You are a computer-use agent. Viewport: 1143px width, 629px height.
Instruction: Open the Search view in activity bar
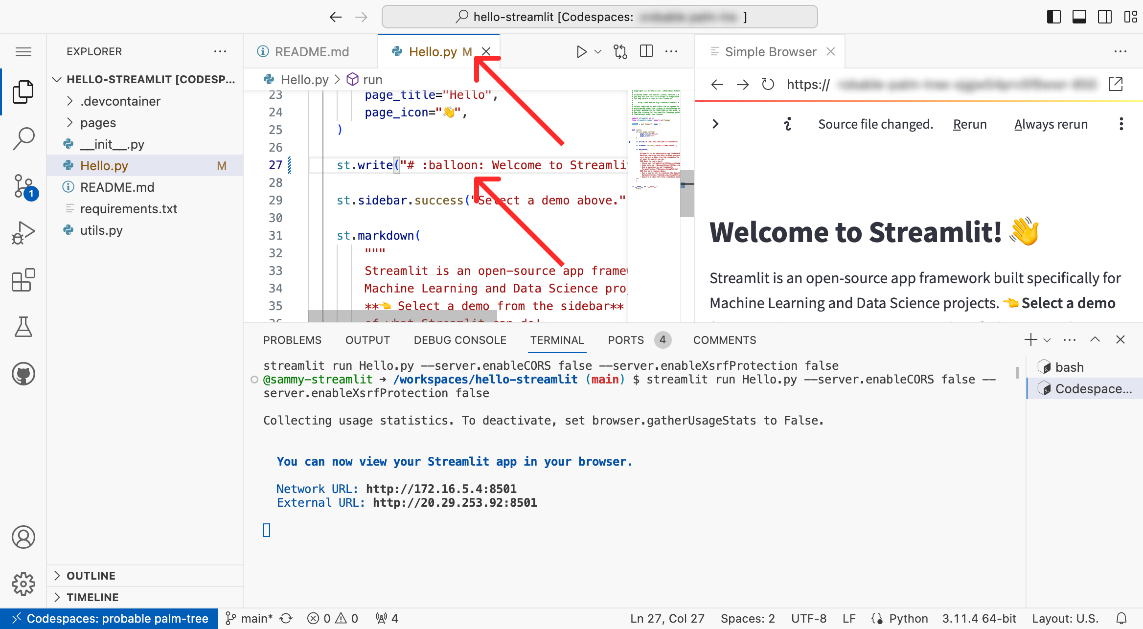23,138
